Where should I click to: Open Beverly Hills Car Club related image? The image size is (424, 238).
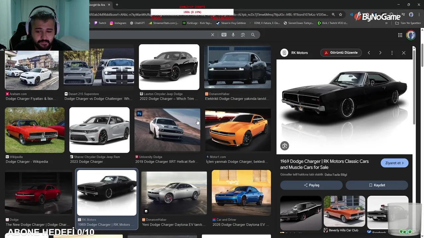pos(344,212)
